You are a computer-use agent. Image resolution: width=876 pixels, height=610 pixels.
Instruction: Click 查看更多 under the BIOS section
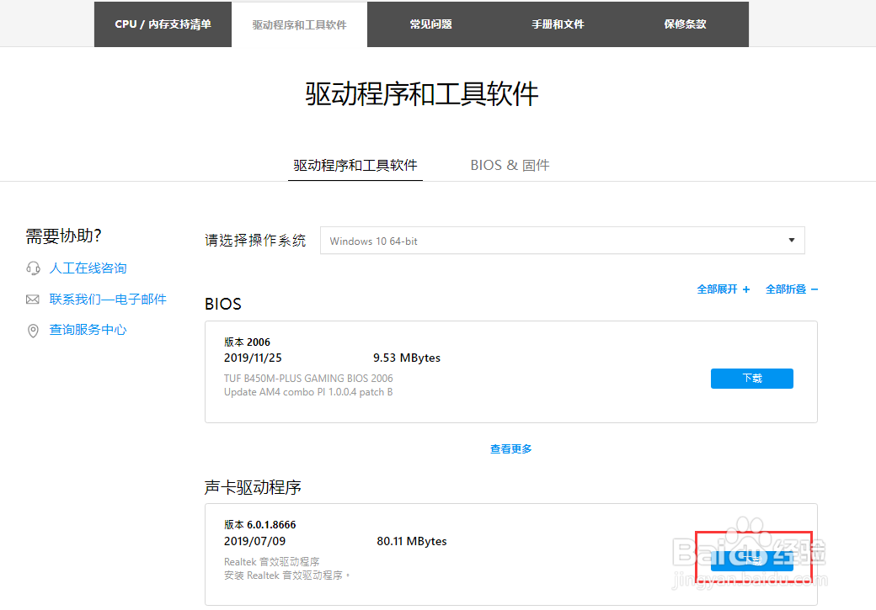(510, 448)
